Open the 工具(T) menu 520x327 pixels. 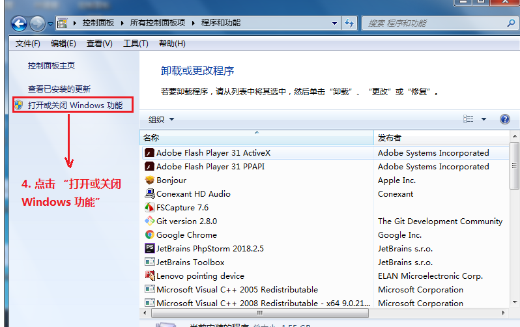[x=136, y=44]
